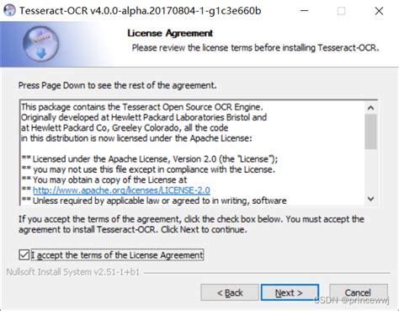Open the apache.org LICENSE-2.0 link

[121, 190]
